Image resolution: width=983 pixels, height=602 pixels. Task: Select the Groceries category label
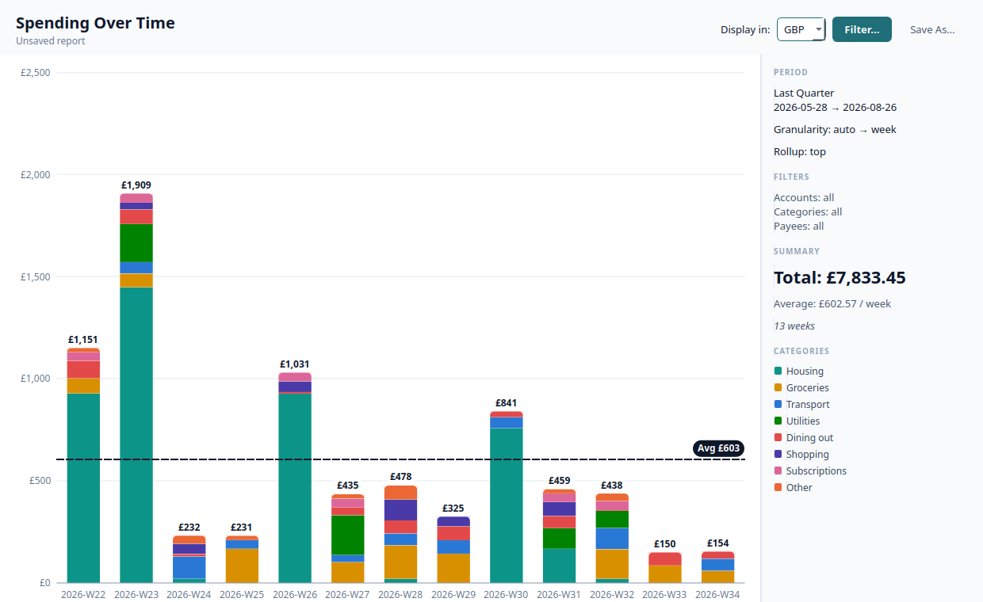808,387
